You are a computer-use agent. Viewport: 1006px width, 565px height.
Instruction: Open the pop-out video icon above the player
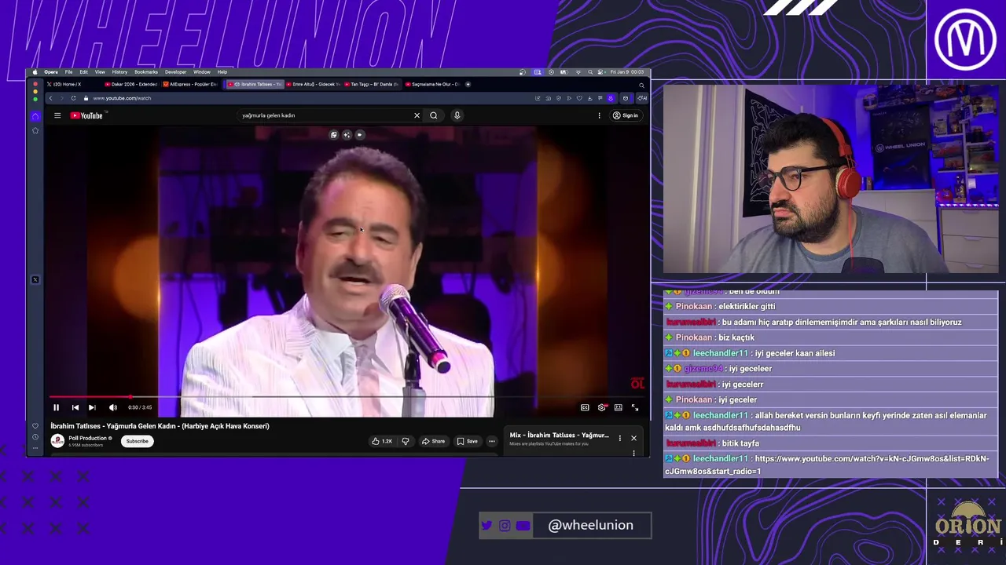click(333, 134)
